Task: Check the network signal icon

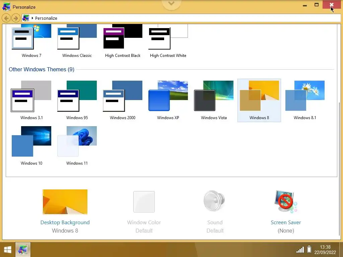Action: coord(300,250)
